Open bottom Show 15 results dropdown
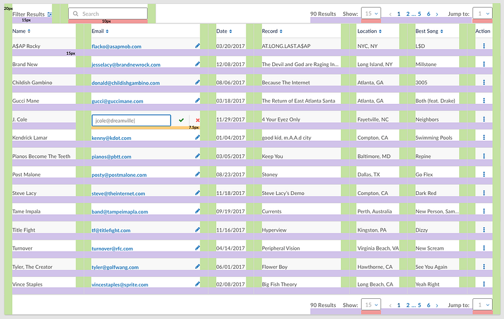Viewport: 504px width, 319px height. [371, 305]
